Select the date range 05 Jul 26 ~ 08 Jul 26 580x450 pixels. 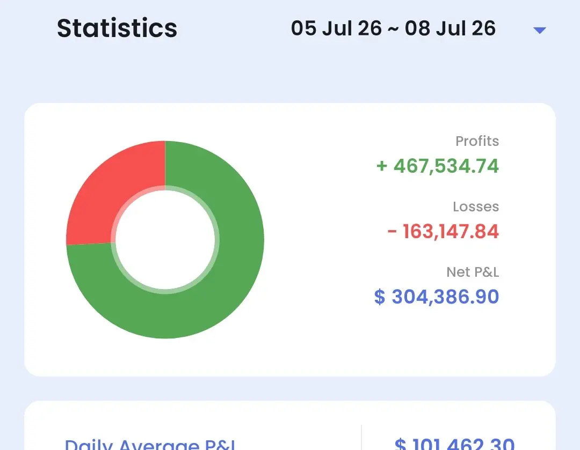click(x=393, y=28)
